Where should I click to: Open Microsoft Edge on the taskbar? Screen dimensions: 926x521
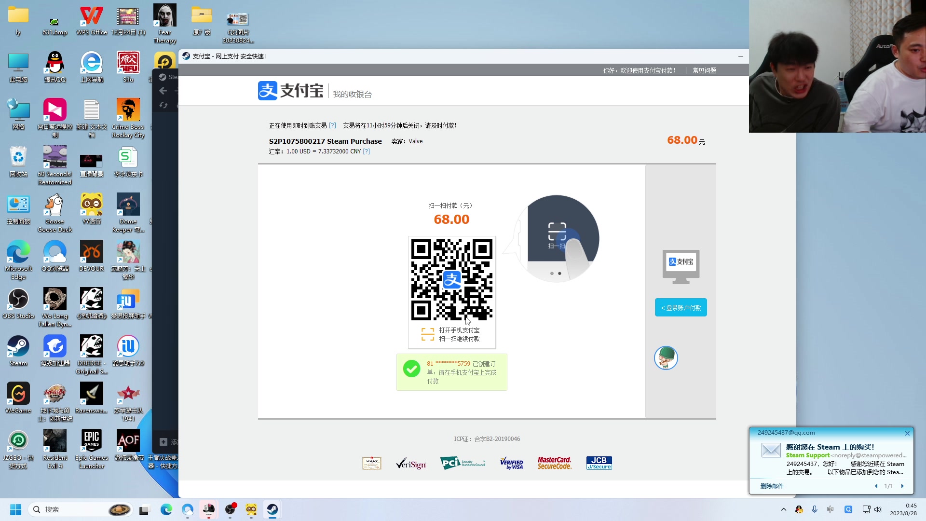(166, 509)
